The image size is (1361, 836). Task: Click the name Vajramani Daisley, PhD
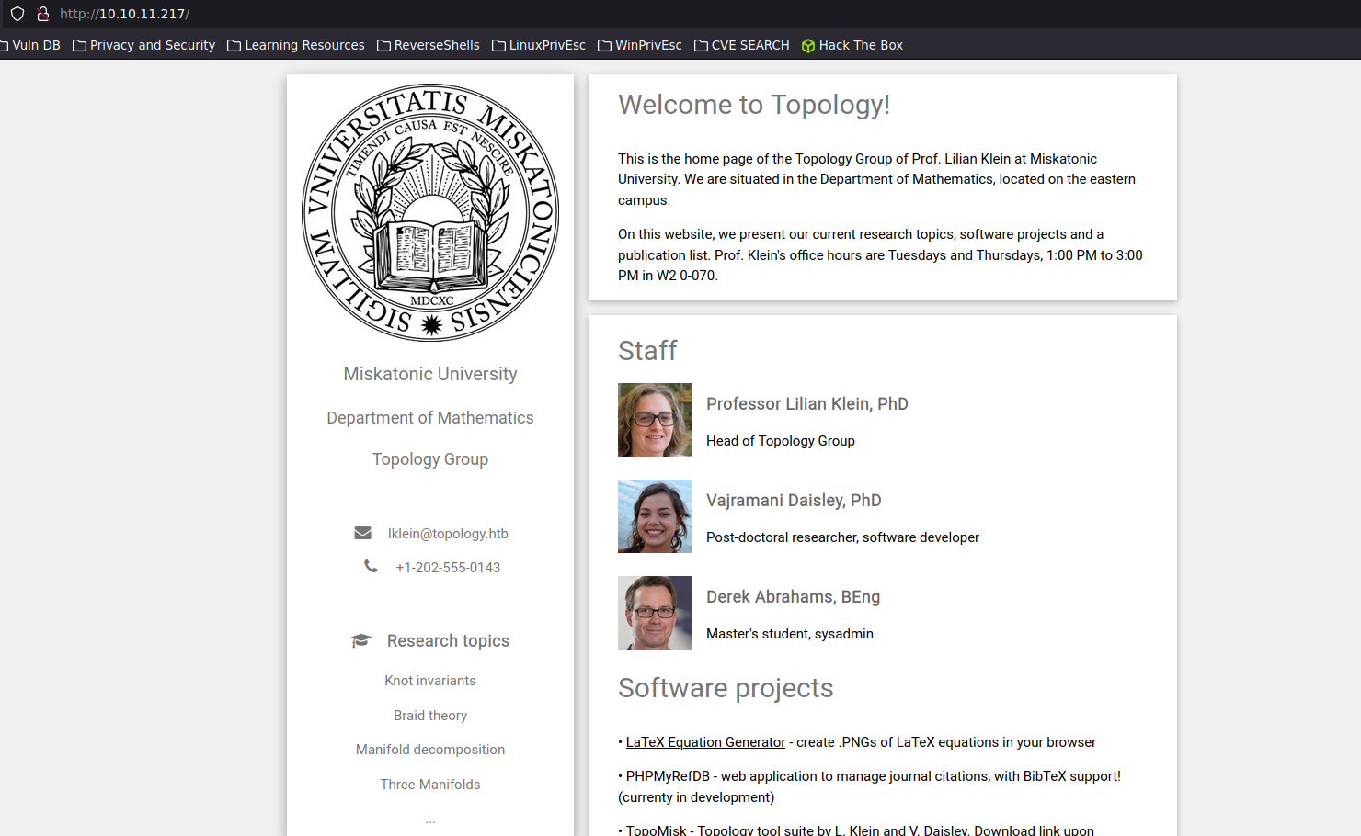point(794,501)
